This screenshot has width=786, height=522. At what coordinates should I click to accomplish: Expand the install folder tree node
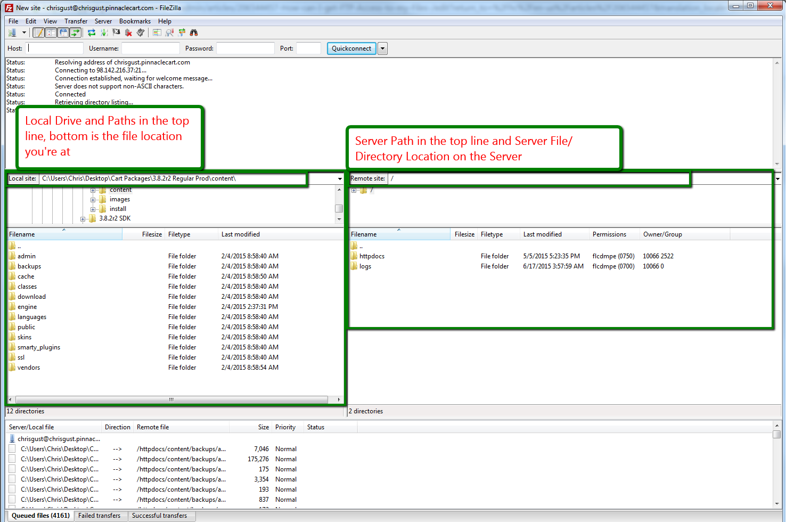93,209
